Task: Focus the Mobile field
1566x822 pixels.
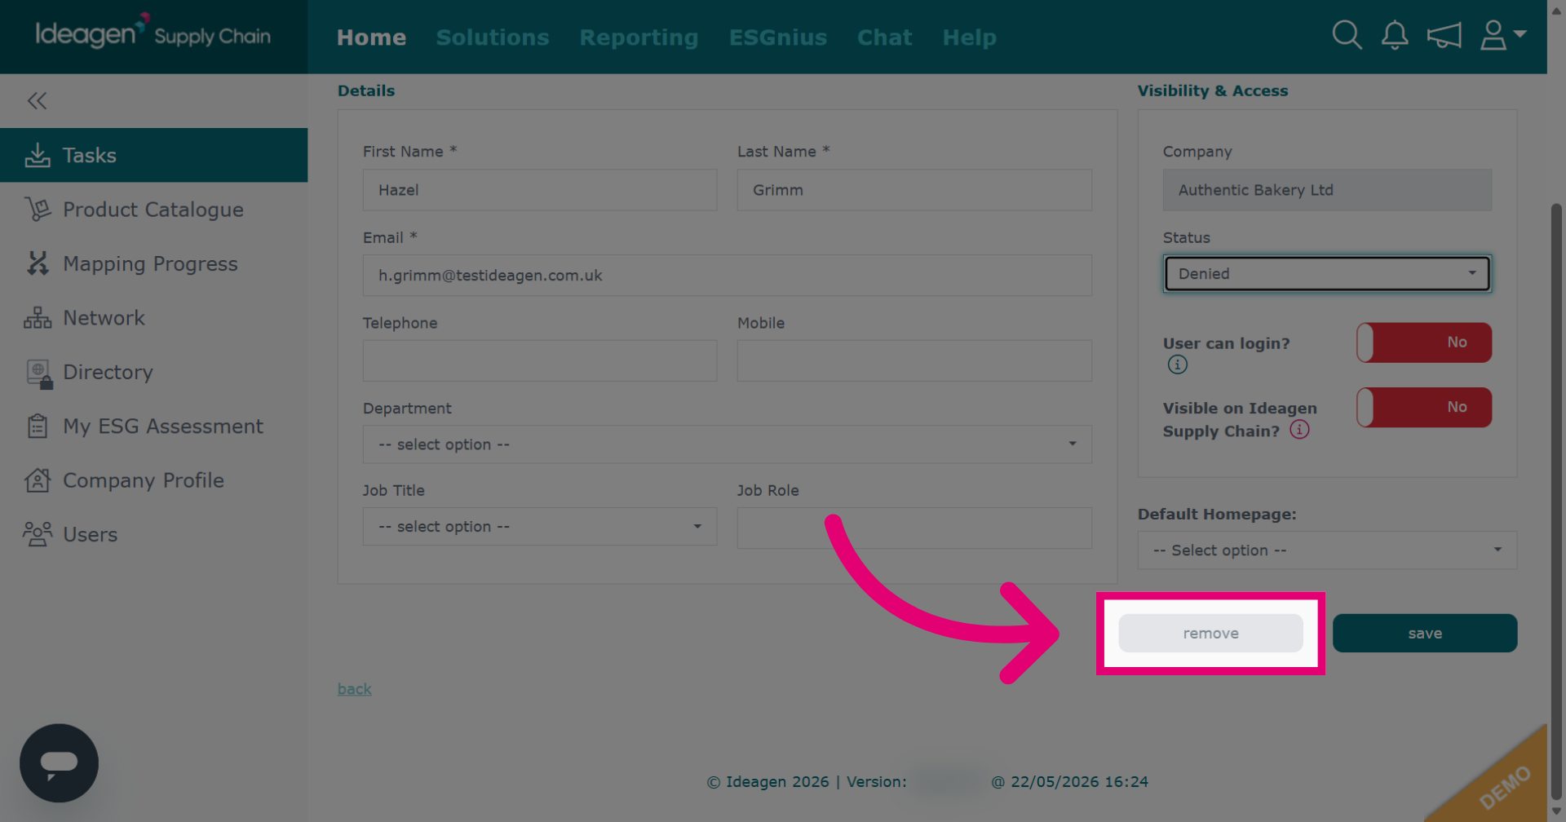Action: (x=914, y=360)
